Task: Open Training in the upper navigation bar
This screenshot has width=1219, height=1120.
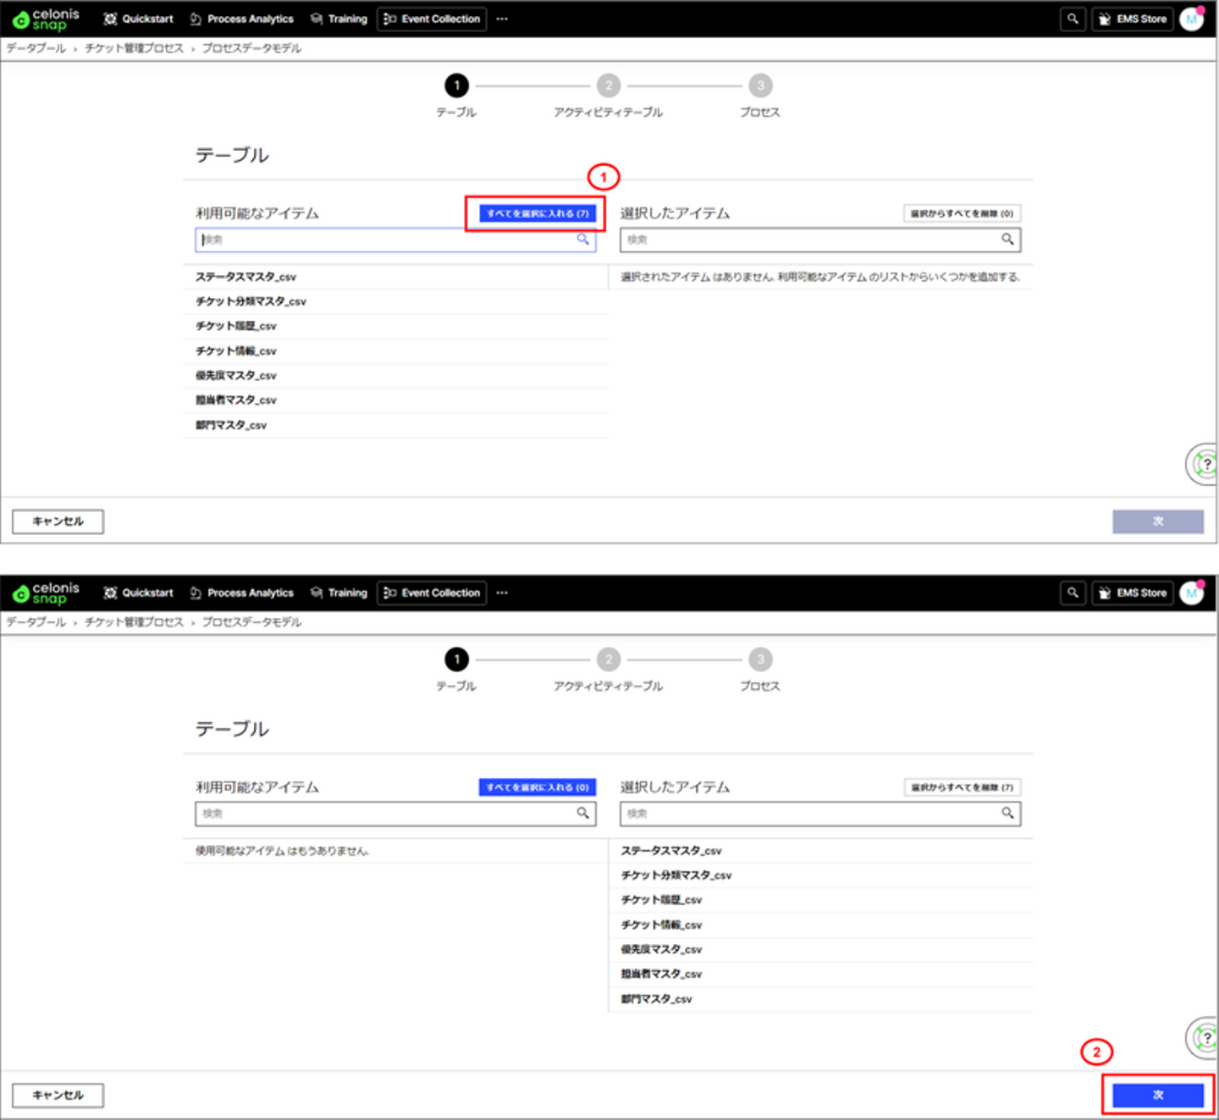Action: [339, 19]
